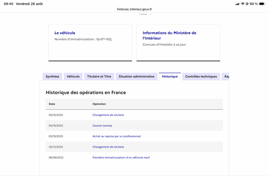This screenshot has height=176, width=269.
Task: Open the Synthèse tab
Action: point(52,76)
